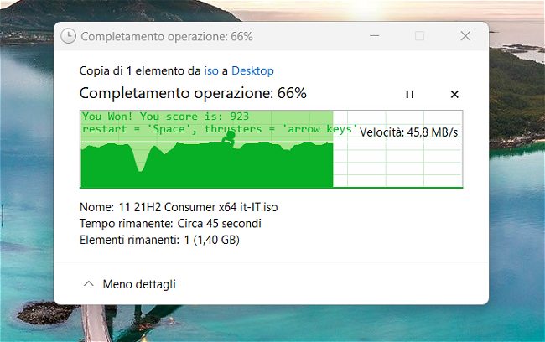Click the 'Completamento operazione: 66%' heading
Viewport: 545px width, 342px height.
pyautogui.click(x=193, y=93)
